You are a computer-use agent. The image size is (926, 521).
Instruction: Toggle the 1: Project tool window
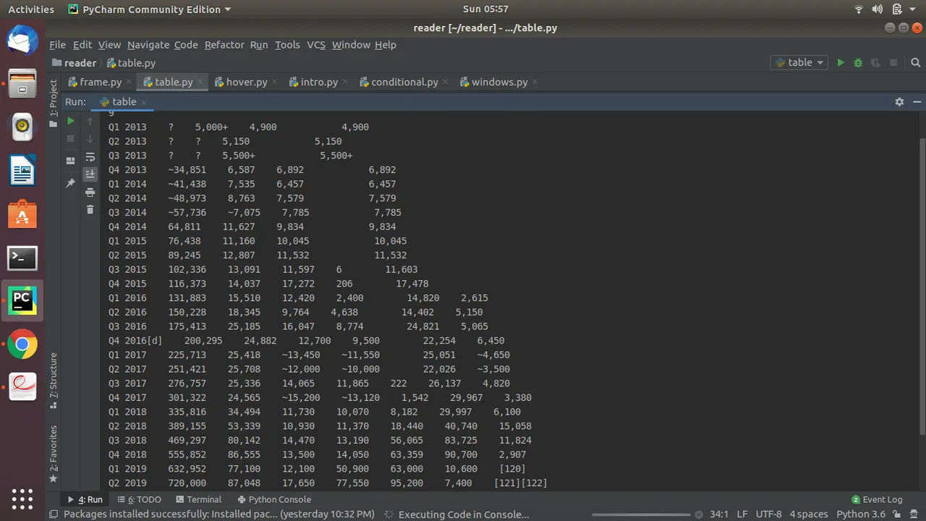coord(53,103)
